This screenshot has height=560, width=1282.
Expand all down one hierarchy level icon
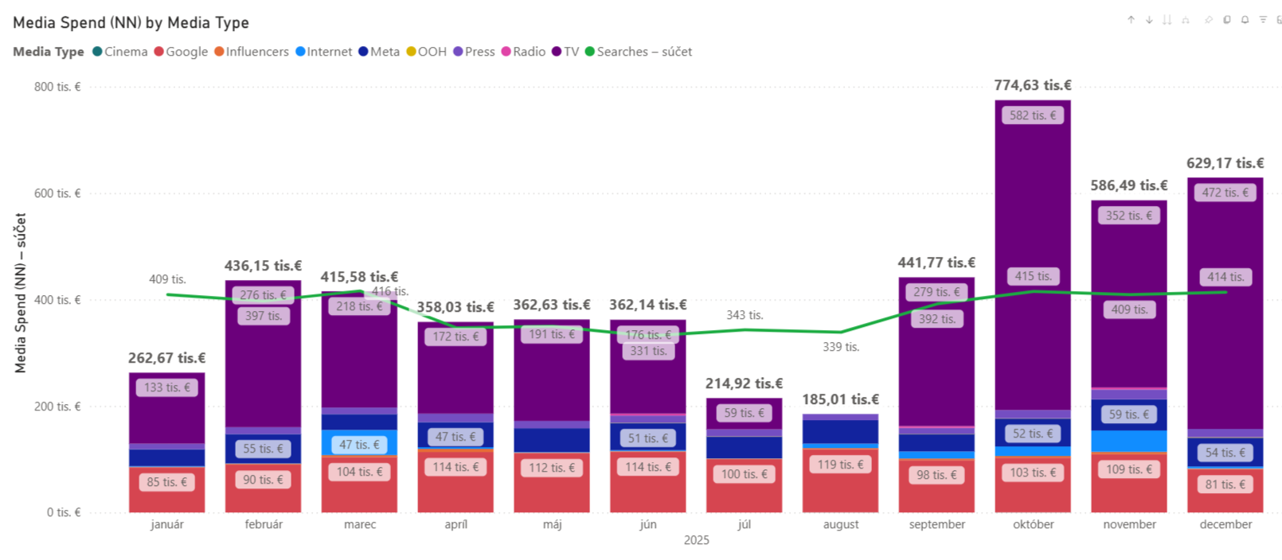1186,20
